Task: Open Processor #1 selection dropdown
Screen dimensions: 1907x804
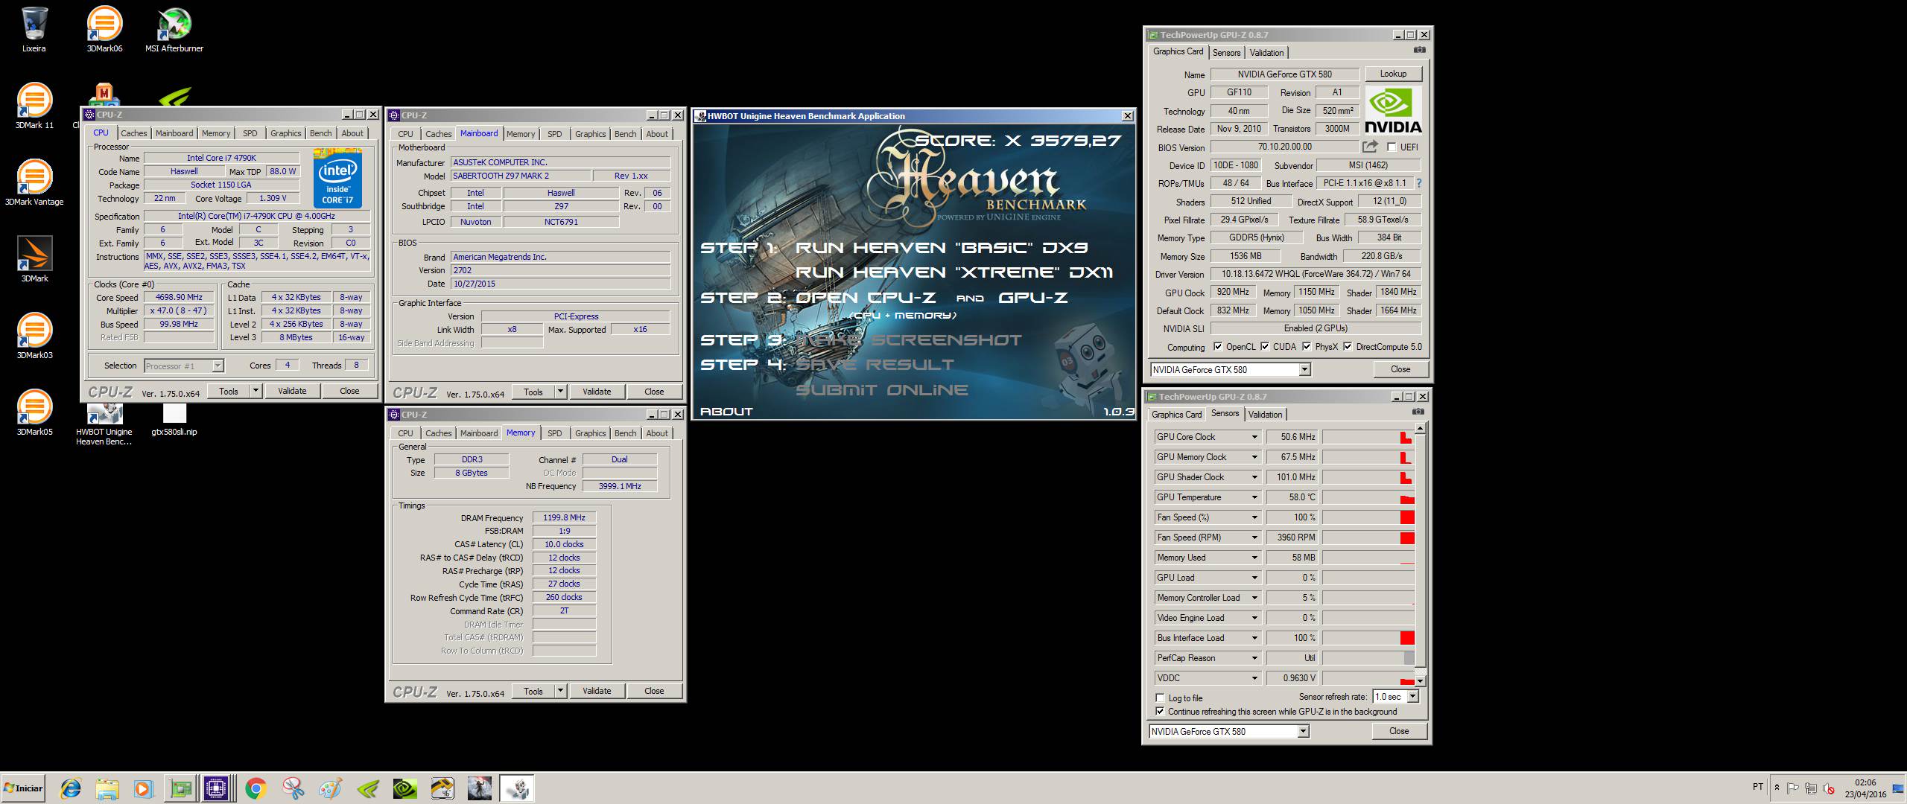Action: click(x=183, y=366)
